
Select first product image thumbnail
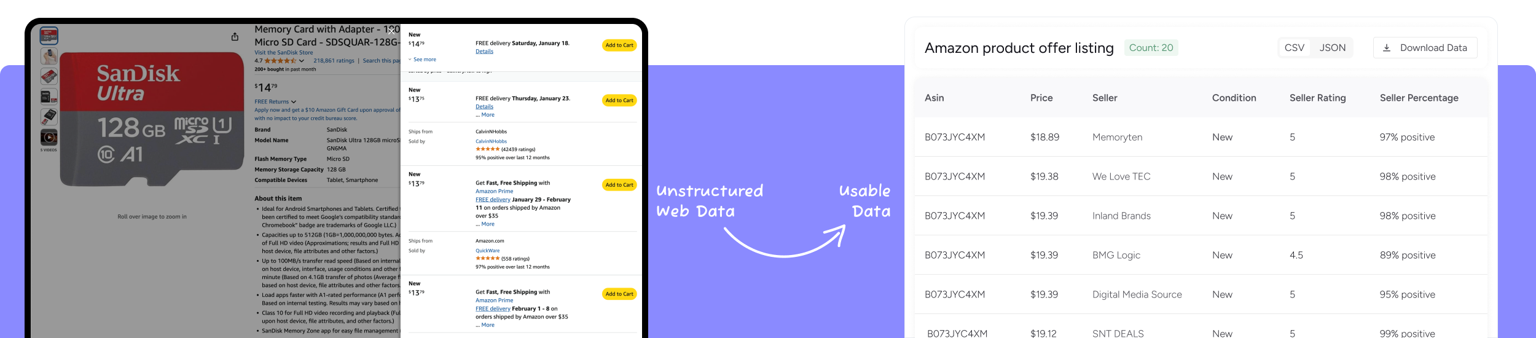point(49,36)
